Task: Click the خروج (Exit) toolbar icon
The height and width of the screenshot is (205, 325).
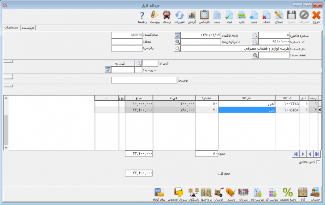Action: coord(316,17)
